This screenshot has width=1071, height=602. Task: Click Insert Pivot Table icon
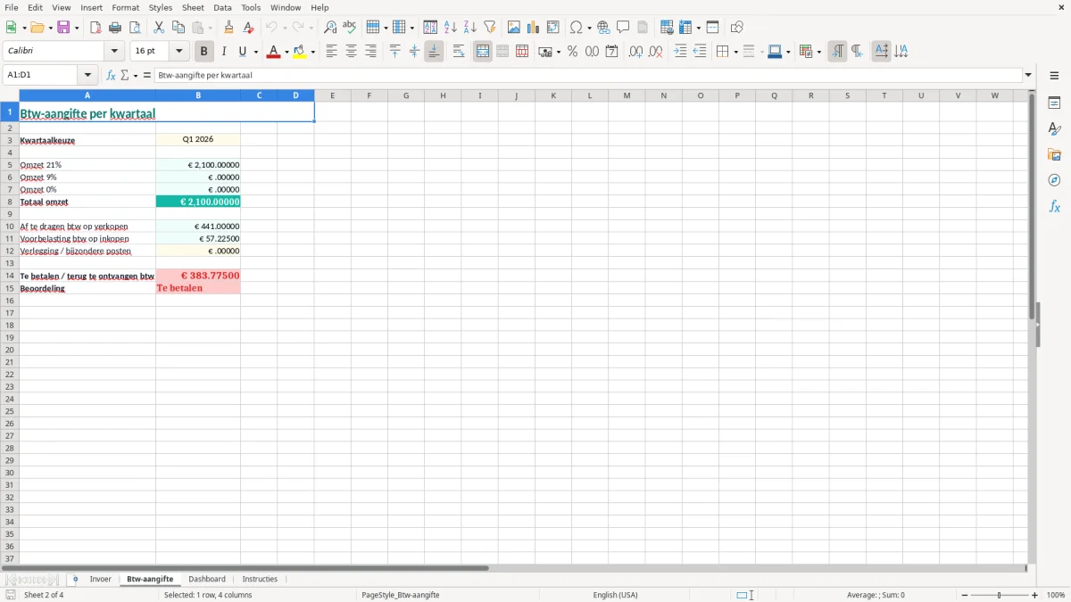[553, 28]
